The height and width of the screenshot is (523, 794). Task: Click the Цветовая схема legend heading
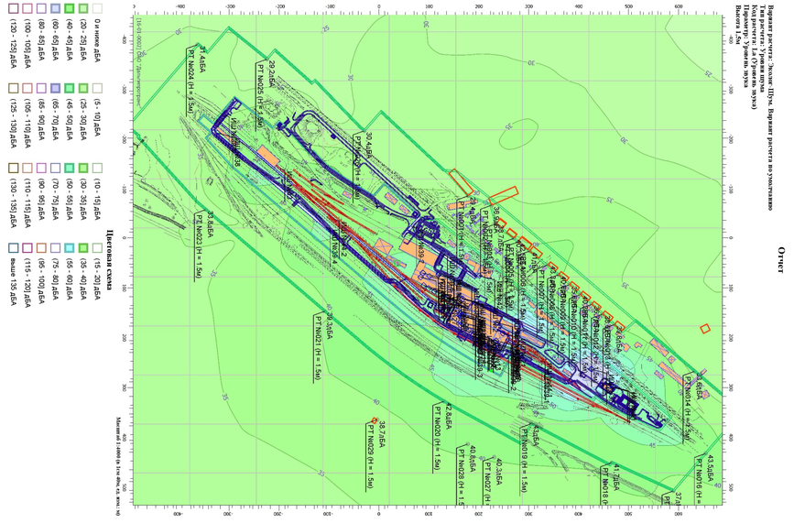(108, 261)
